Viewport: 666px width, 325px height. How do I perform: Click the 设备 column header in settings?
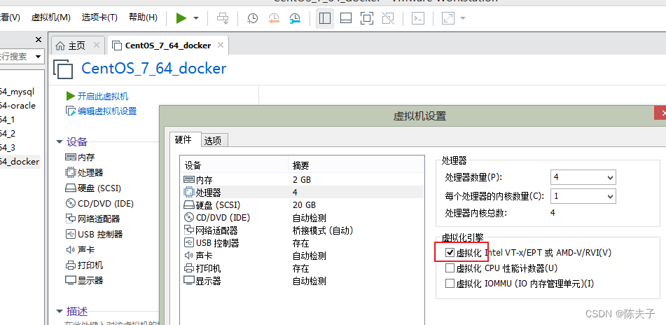(x=235, y=165)
